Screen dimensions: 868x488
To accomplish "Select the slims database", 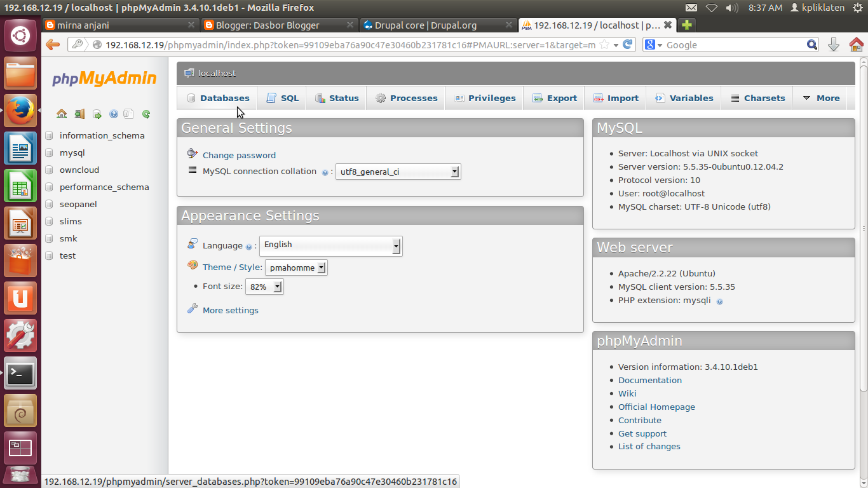I will pos(71,221).
